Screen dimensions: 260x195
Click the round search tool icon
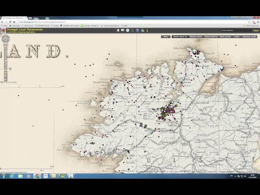point(128,30)
